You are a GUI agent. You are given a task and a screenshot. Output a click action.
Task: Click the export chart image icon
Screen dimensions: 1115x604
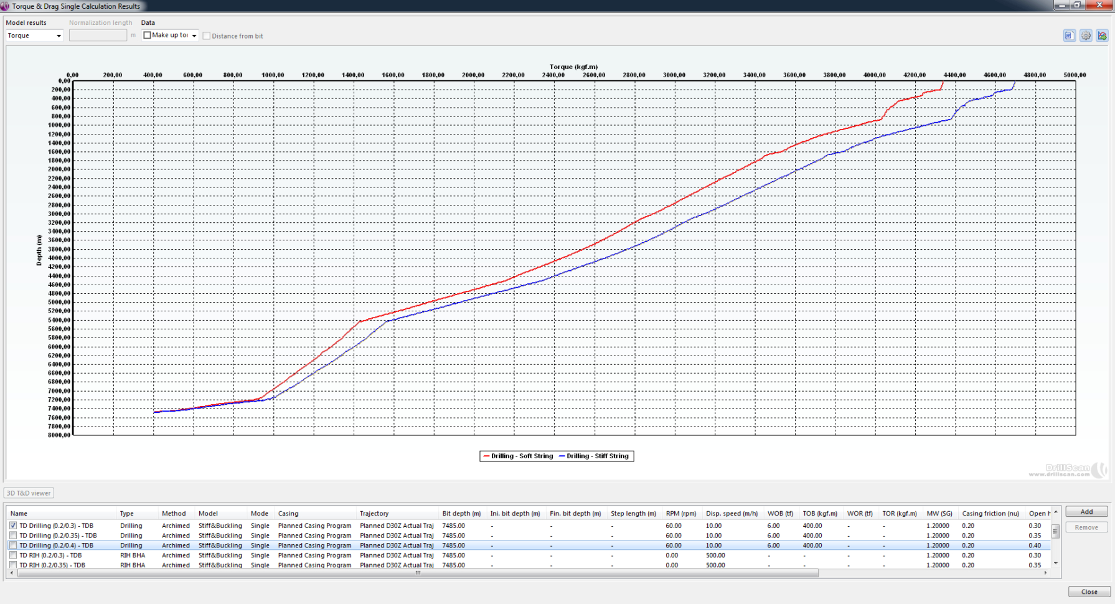(x=1102, y=35)
